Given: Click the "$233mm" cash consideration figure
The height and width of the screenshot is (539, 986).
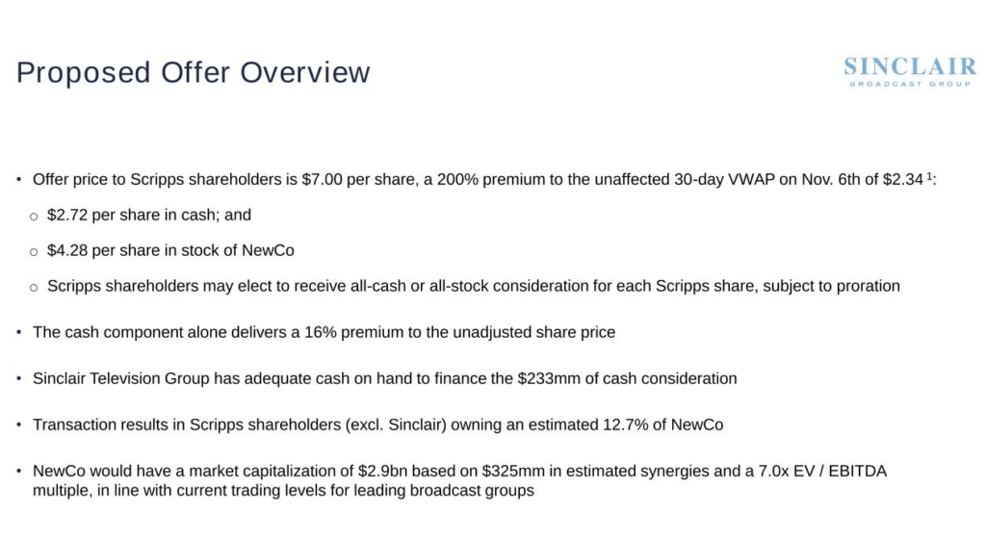Looking at the screenshot, I should pos(547,378).
